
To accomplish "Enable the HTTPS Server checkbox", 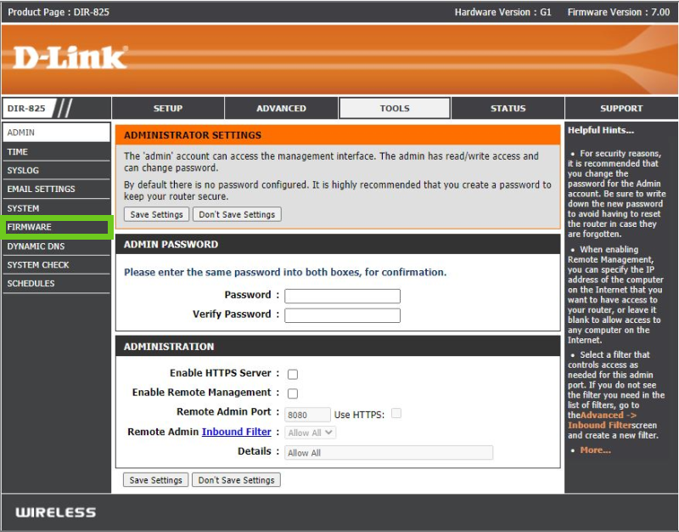I will pyautogui.click(x=293, y=374).
